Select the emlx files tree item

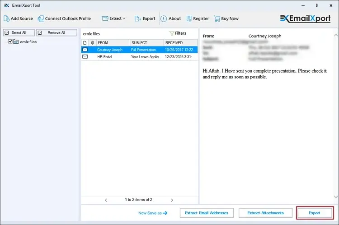pos(28,42)
